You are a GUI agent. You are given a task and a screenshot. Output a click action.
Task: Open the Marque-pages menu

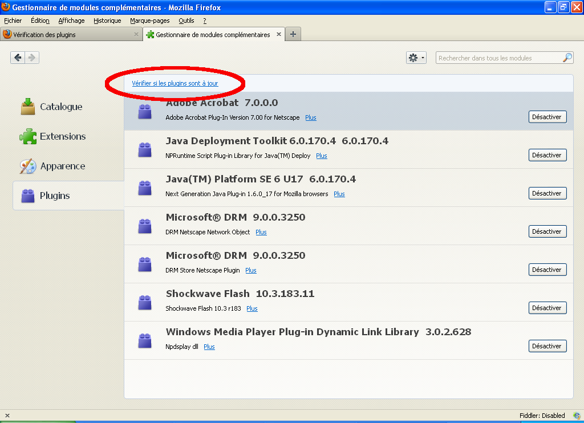[x=150, y=21]
